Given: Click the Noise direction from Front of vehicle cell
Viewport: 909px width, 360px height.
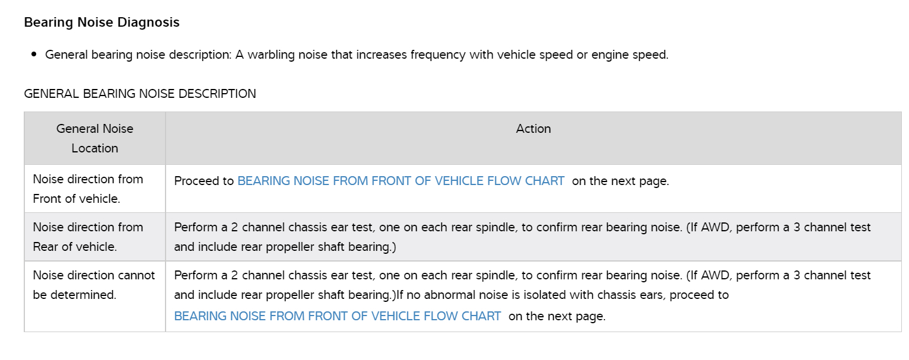Looking at the screenshot, I should point(88,189).
